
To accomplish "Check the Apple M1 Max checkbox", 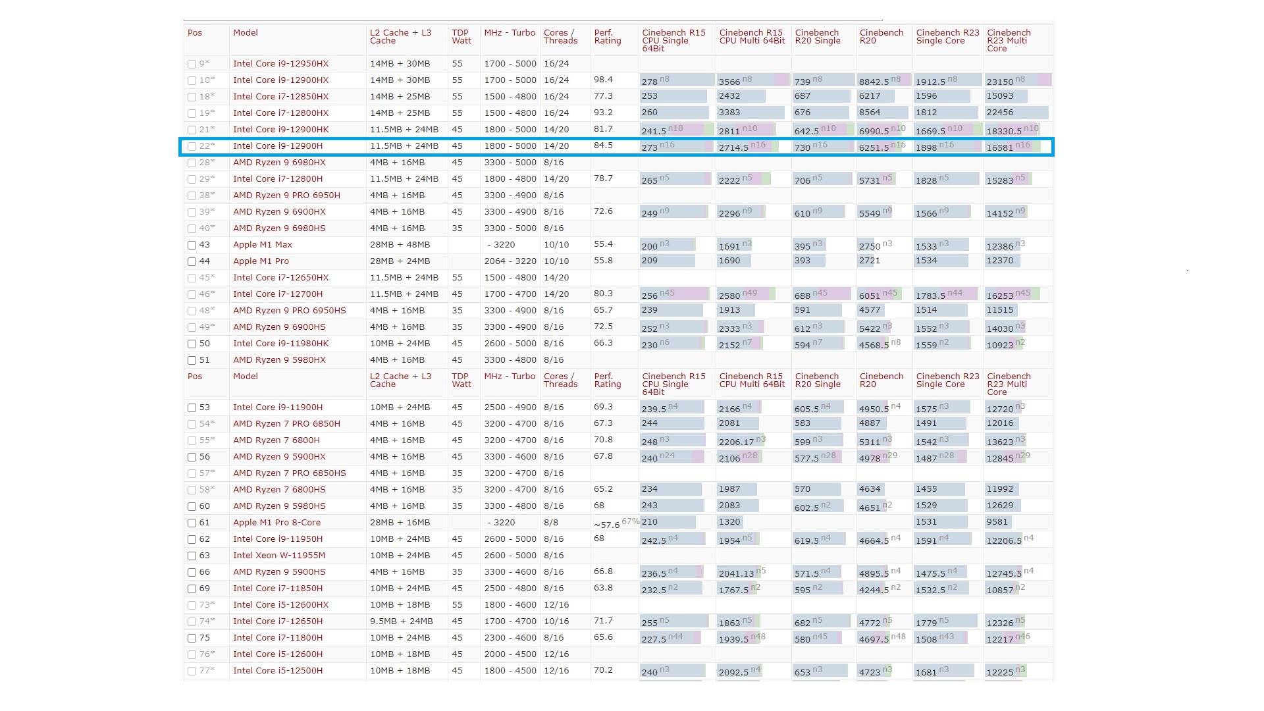I will tap(192, 245).
